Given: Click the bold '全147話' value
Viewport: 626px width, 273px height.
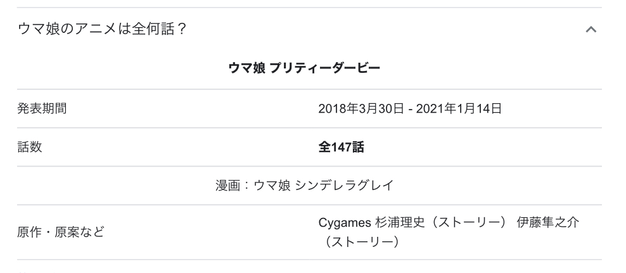Looking at the screenshot, I should [341, 148].
